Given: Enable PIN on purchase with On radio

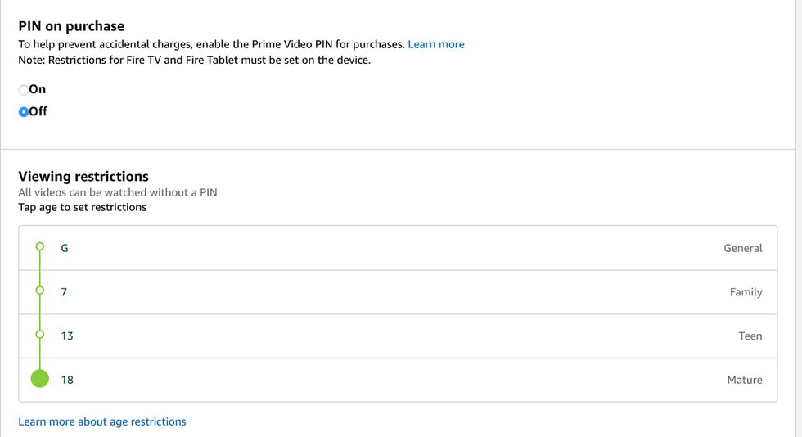Looking at the screenshot, I should pyautogui.click(x=24, y=90).
